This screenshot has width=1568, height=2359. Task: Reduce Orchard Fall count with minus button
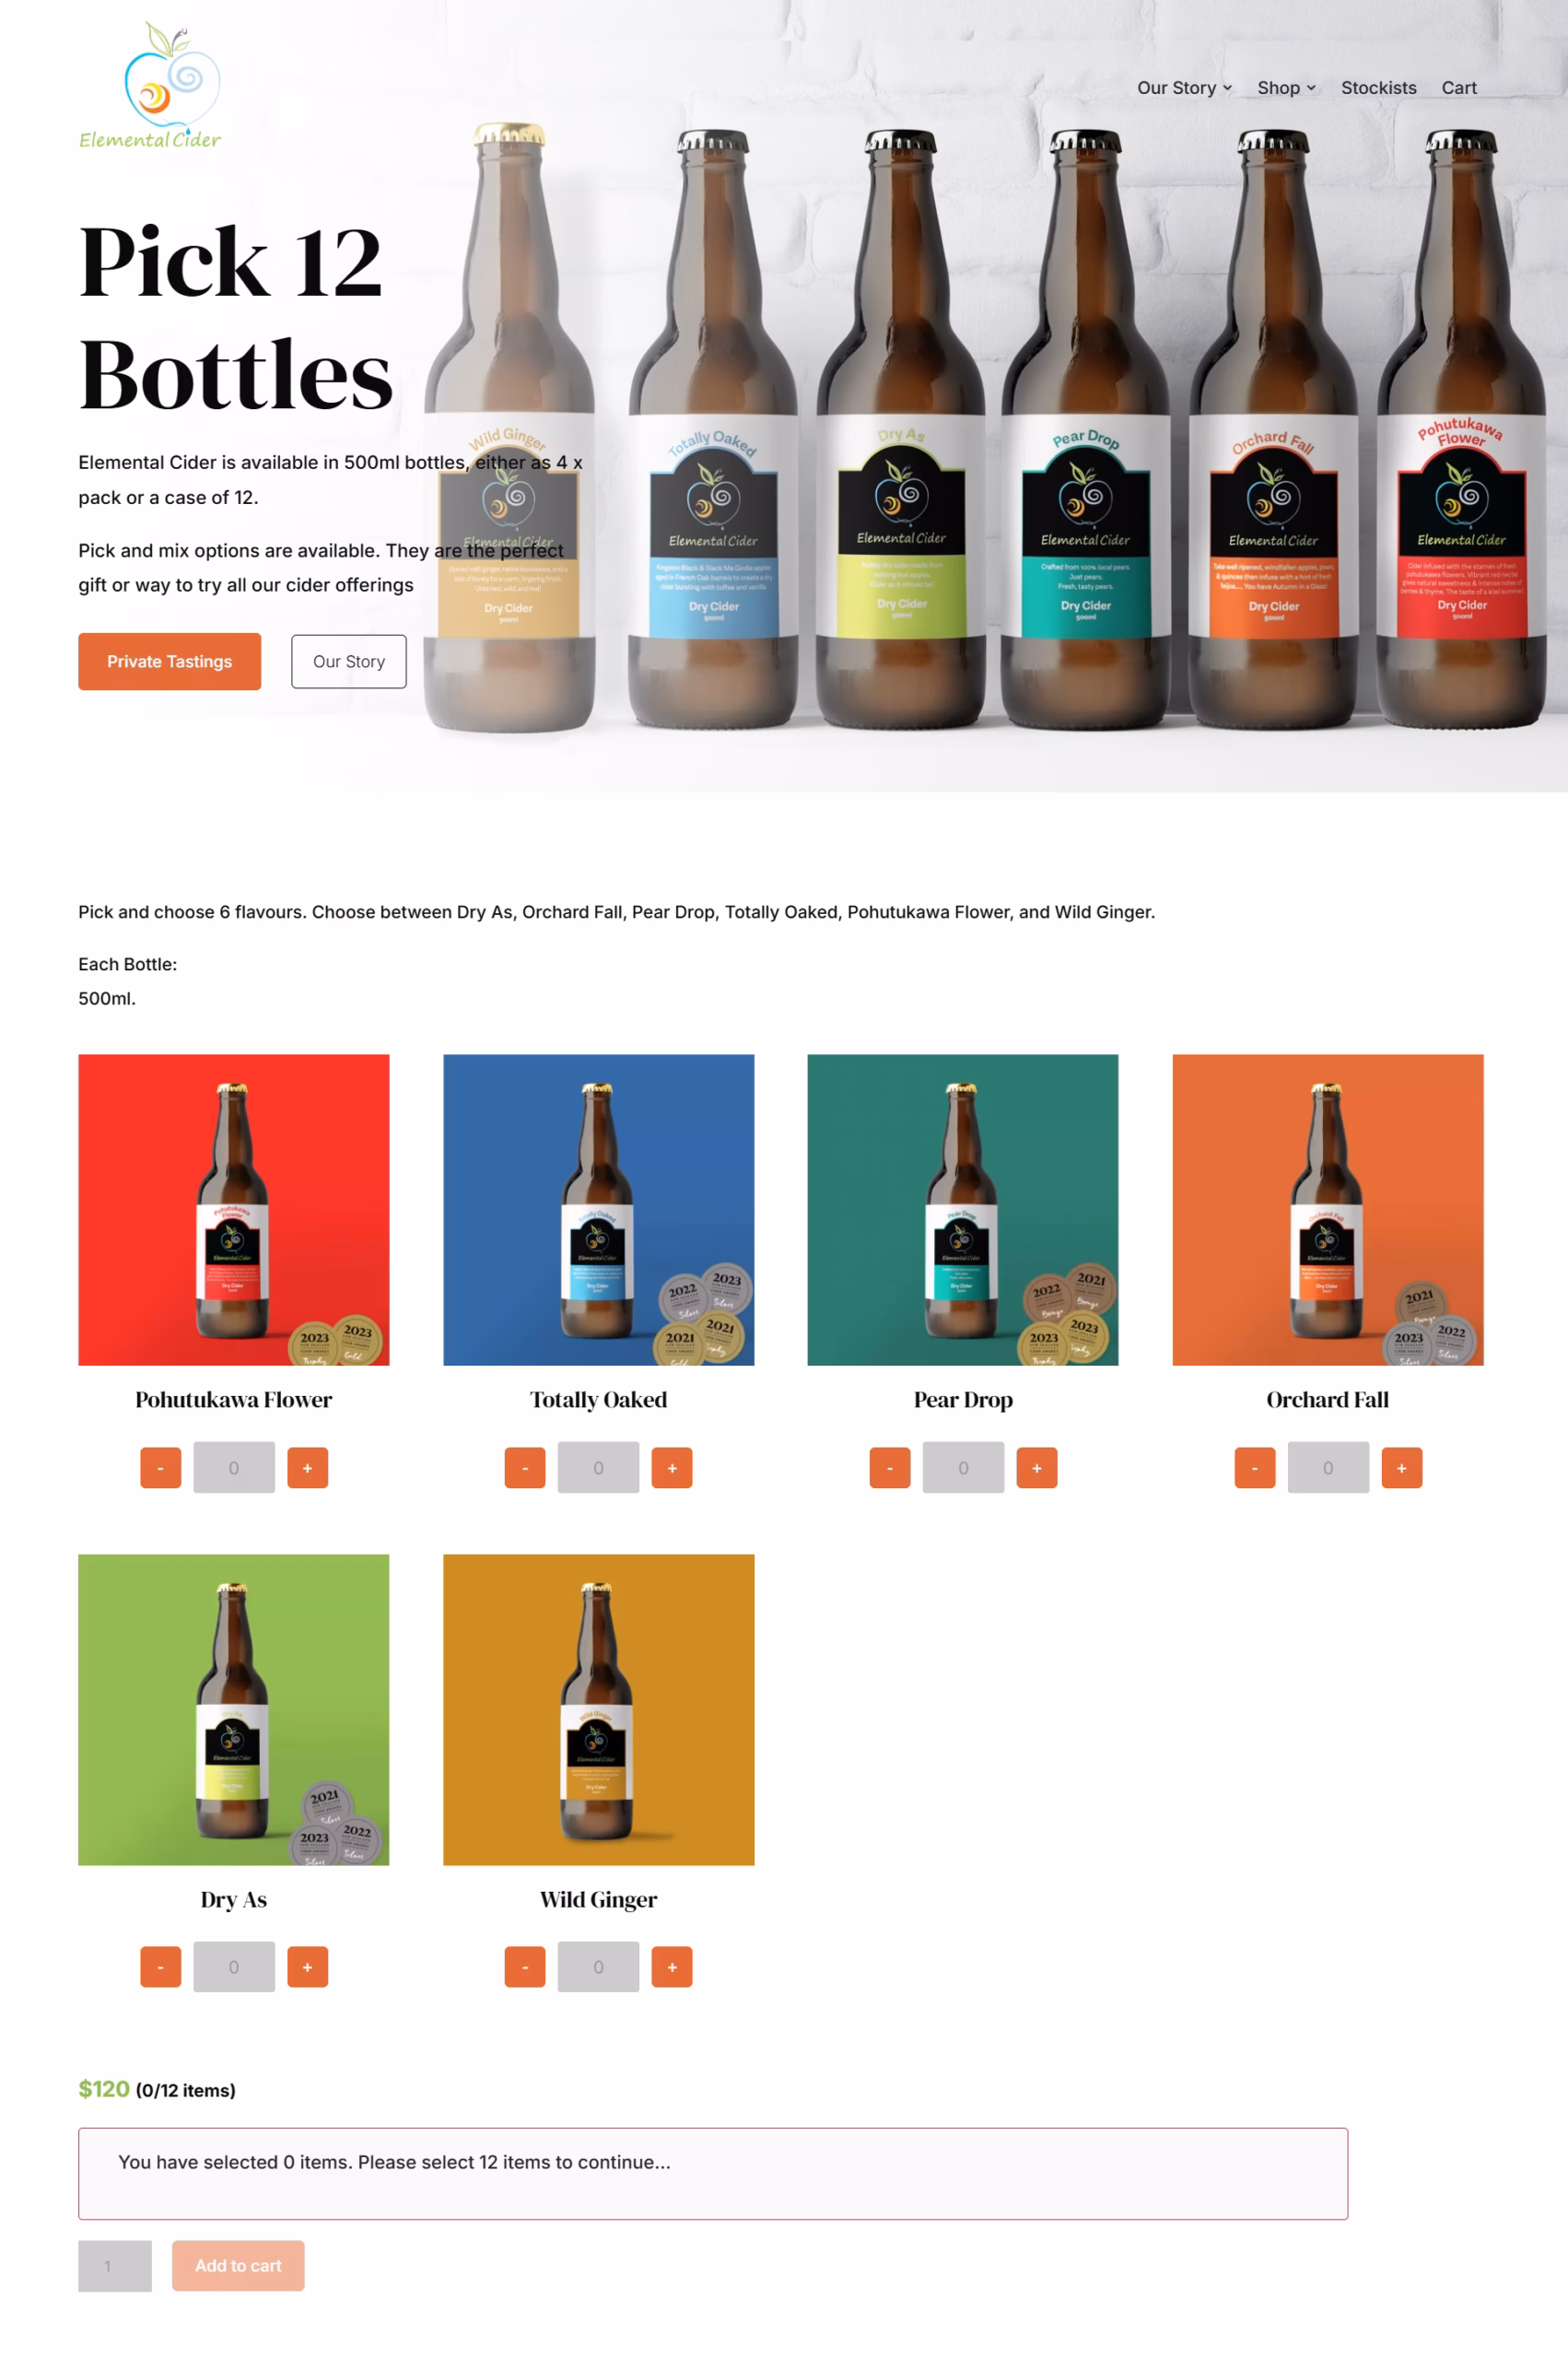[1254, 1467]
